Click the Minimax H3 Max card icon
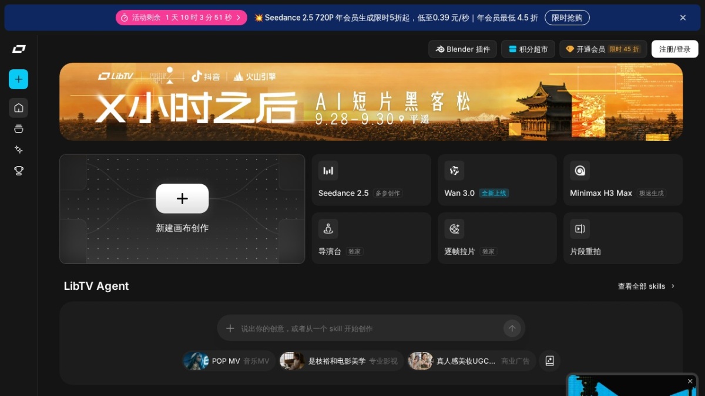705x396 pixels. (x=580, y=171)
